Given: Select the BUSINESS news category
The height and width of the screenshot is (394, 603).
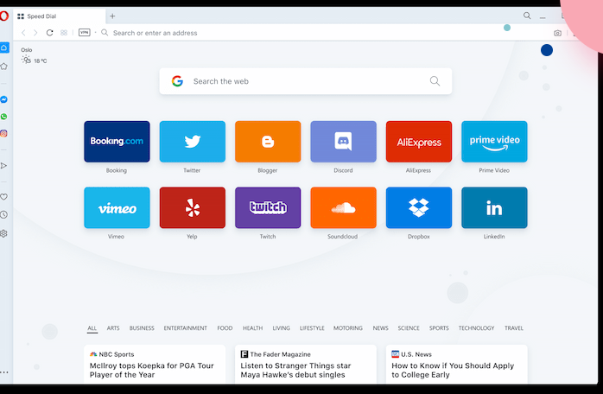Looking at the screenshot, I should [142, 328].
